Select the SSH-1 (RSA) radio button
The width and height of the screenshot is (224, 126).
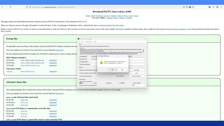(133, 83)
